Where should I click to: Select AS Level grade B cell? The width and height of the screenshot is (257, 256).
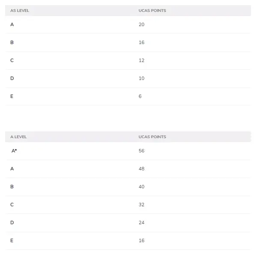tap(12, 42)
